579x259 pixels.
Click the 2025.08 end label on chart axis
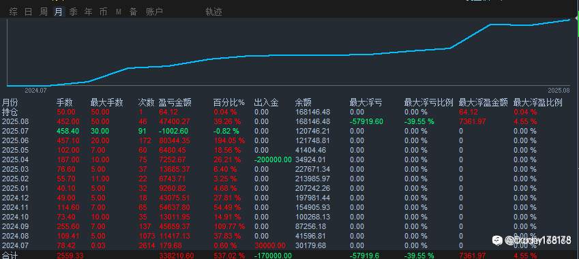(x=559, y=90)
